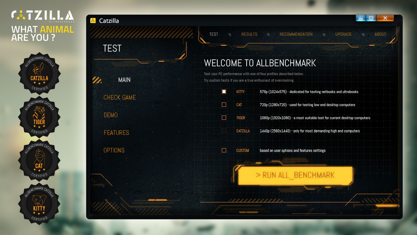Enable the CATZILLA 1440p profile checkbox
Image resolution: width=417 pixels, height=235 pixels.
click(x=224, y=131)
